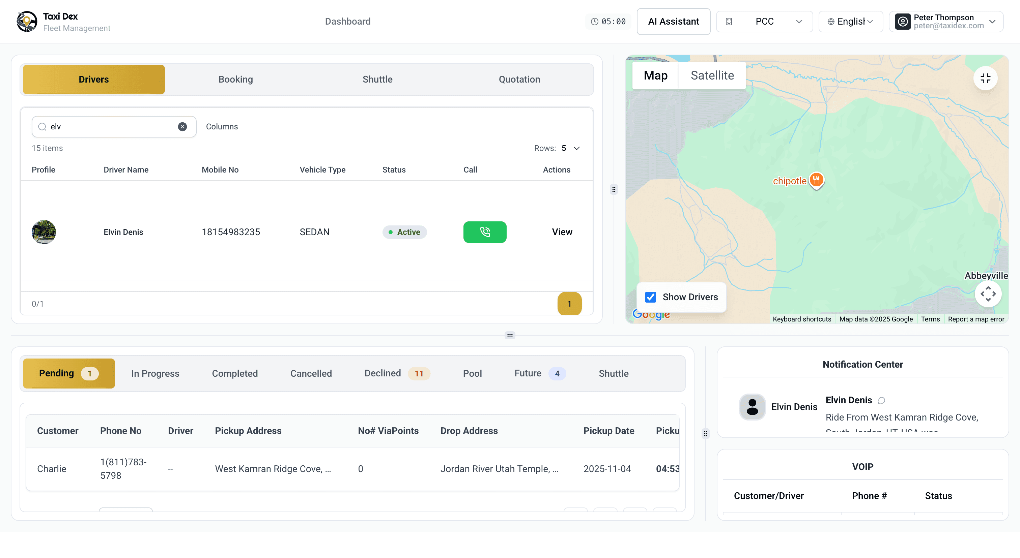Click the vertical splitter handle beside the map
The image size is (1020, 558).
click(x=614, y=189)
